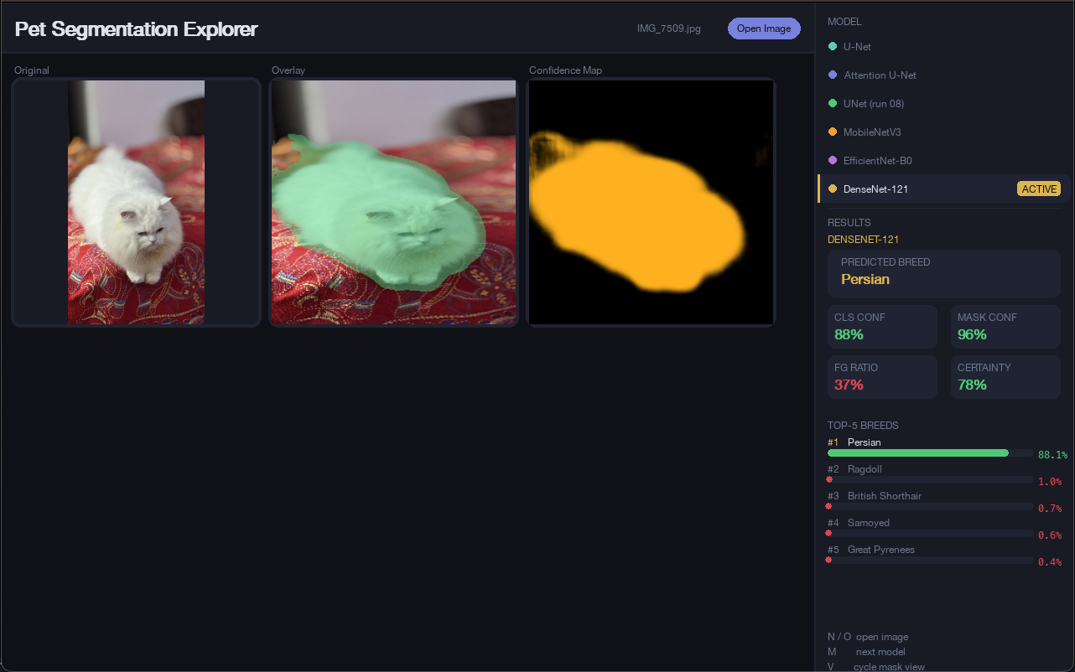1075x672 pixels.
Task: Click the Open Image button
Action: coord(764,28)
